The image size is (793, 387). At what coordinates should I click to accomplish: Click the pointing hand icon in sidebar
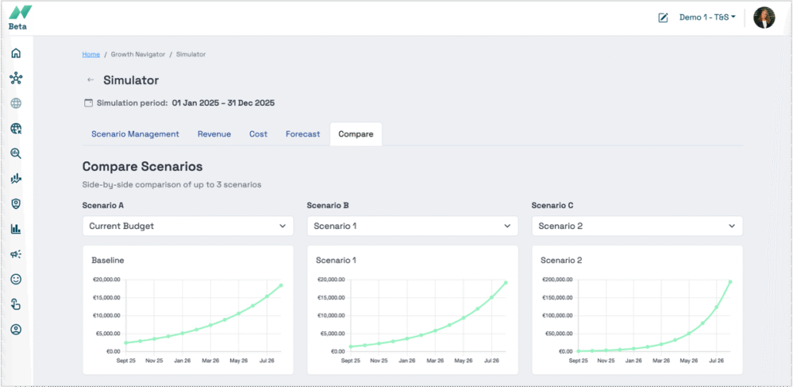click(16, 304)
